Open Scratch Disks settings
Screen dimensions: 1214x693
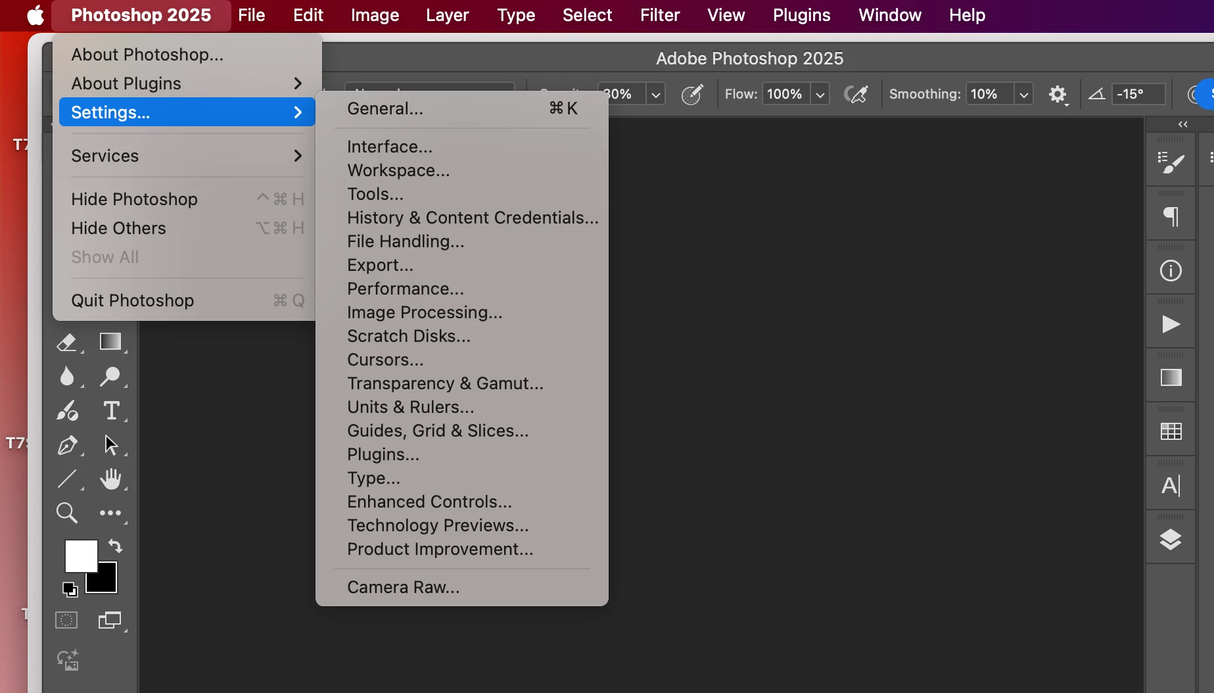tap(461, 336)
